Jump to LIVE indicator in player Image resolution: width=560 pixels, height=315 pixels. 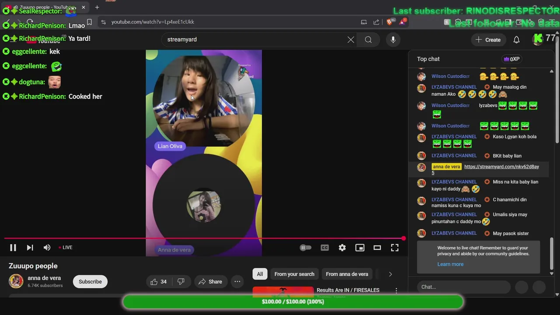point(66,248)
